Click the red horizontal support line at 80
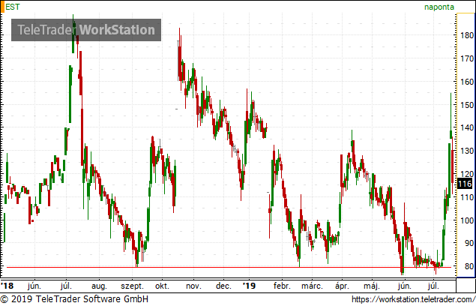Viewport: 476px width, 306px height. [229, 268]
